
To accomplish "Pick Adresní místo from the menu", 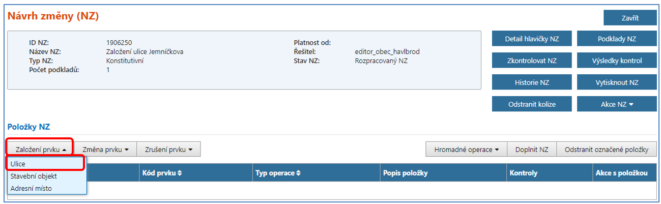I will pyautogui.click(x=31, y=188).
